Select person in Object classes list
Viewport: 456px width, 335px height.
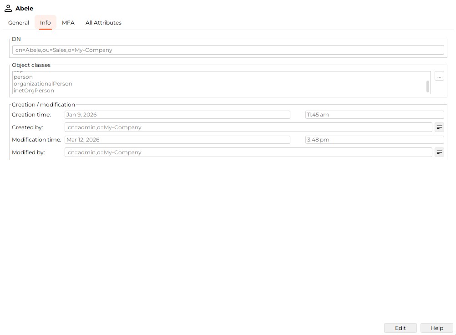tap(23, 77)
